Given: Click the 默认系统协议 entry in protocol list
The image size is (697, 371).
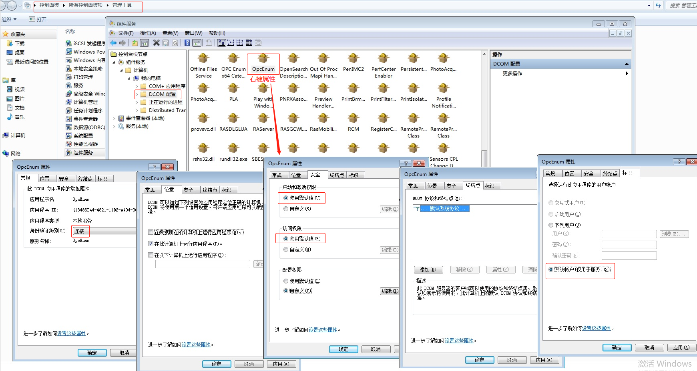Looking at the screenshot, I should click(444, 209).
